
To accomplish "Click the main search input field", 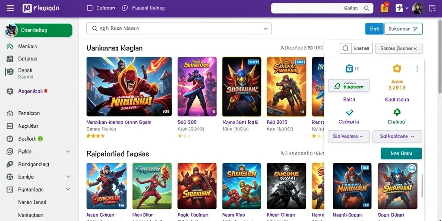I will click(179, 28).
